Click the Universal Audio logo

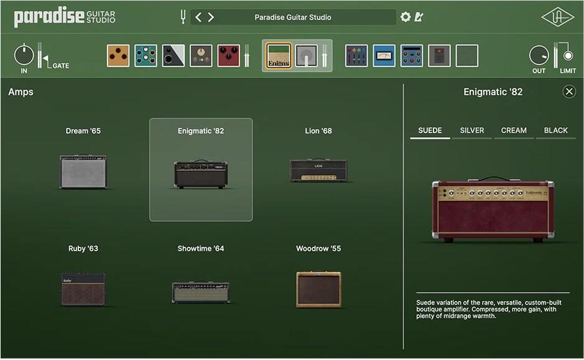pos(557,17)
